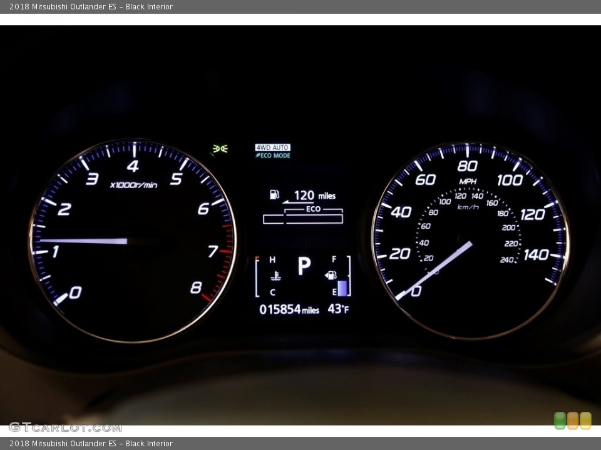Image resolution: width=601 pixels, height=450 pixels.
Task: Click the tachometer number 4
Action: point(133,166)
